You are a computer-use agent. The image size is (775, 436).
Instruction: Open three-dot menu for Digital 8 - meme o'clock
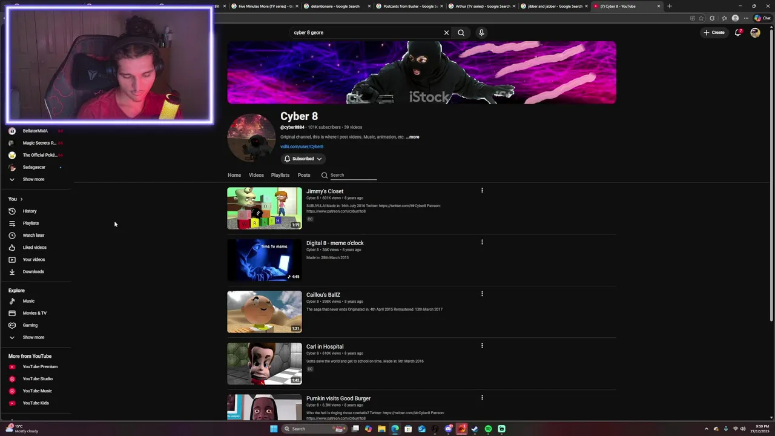482,242
